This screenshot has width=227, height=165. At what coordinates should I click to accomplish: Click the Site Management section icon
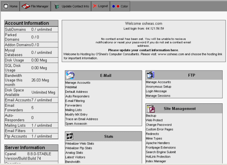tap(150, 108)
